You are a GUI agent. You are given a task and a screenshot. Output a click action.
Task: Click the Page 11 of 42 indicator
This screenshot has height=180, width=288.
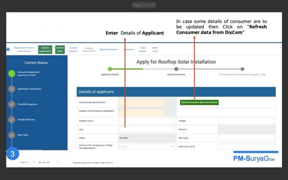[x=144, y=5]
